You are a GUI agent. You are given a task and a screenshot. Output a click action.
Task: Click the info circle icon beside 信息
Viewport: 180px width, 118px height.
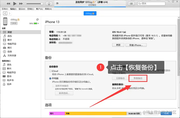click(x=4, y=52)
